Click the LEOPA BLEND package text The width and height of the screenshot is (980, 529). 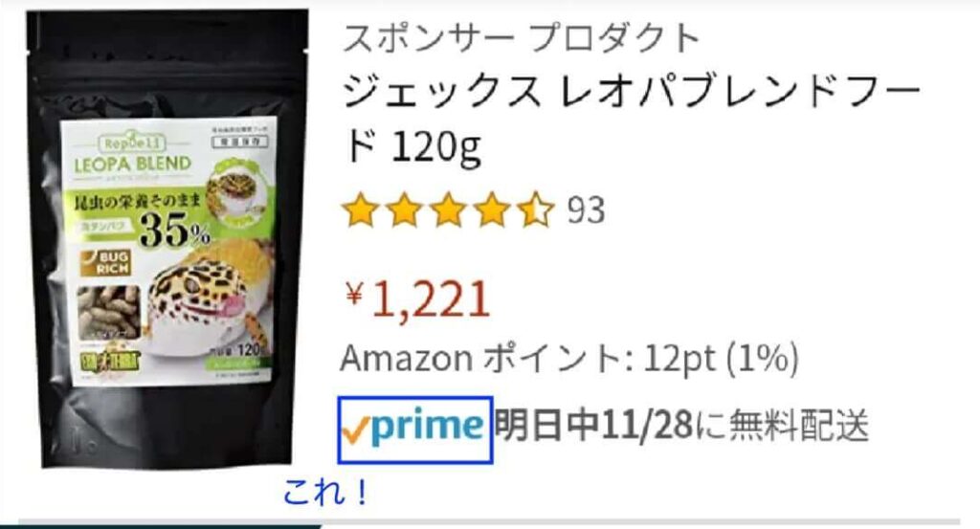click(x=132, y=165)
